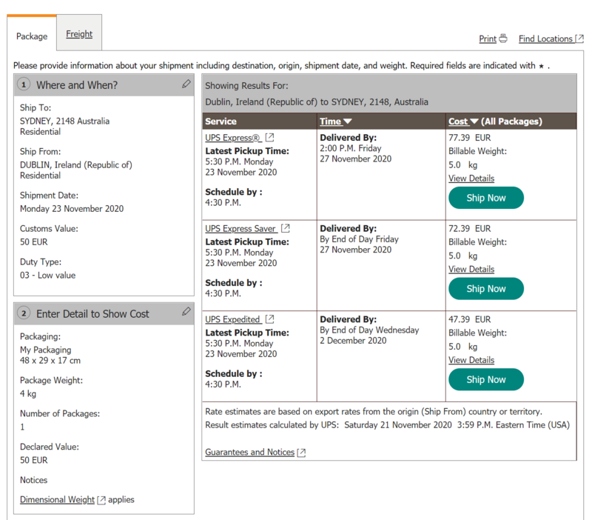Sort results using the Cost column arrow
Screen dimensions: 592x520
[474, 121]
